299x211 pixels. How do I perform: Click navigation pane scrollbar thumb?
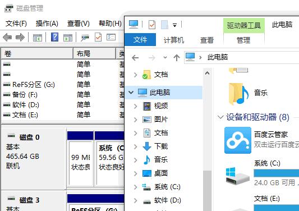pos(207,191)
